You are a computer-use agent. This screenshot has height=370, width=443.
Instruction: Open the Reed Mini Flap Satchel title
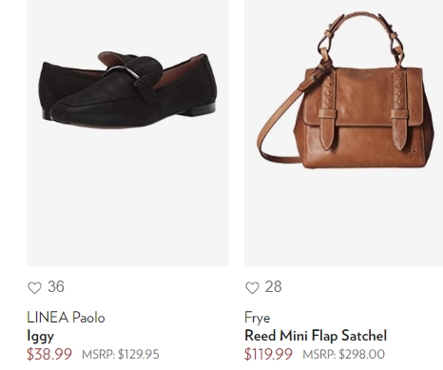pyautogui.click(x=316, y=336)
